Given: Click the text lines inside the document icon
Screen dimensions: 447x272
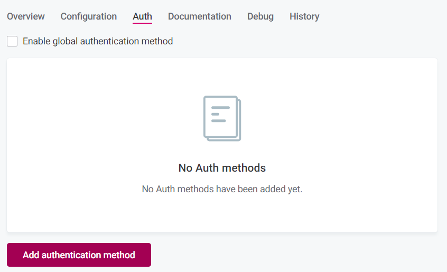Looking at the screenshot, I should point(220,114).
